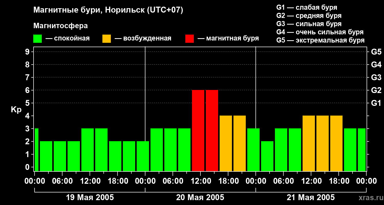Click the '06:00' time label under 19 May
The width and height of the screenshot is (384, 205).
click(x=62, y=181)
